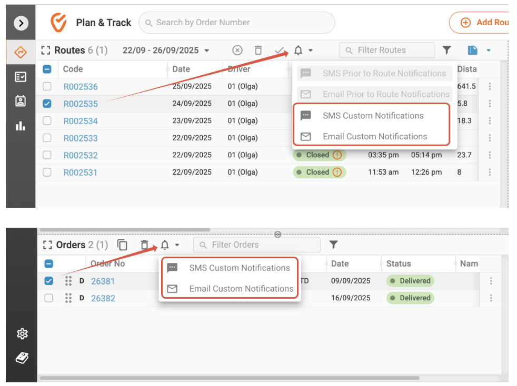Open order link 26382
The height and width of the screenshot is (386, 517).
point(103,298)
